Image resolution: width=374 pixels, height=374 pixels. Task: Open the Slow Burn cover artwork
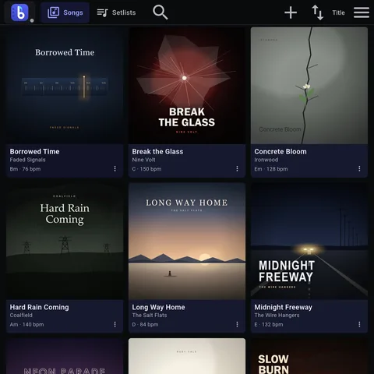309,356
